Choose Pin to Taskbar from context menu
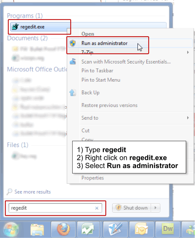 click(97, 71)
